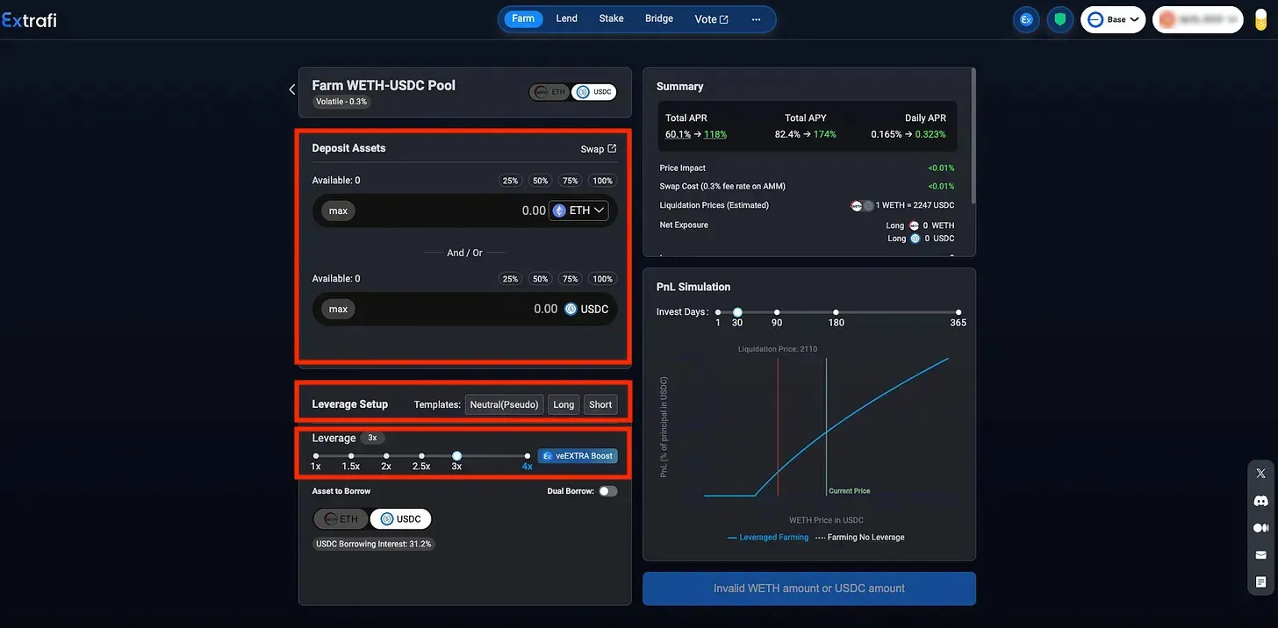The image size is (1278, 628).
Task: Open the more options ellipsis menu
Action: tap(756, 19)
